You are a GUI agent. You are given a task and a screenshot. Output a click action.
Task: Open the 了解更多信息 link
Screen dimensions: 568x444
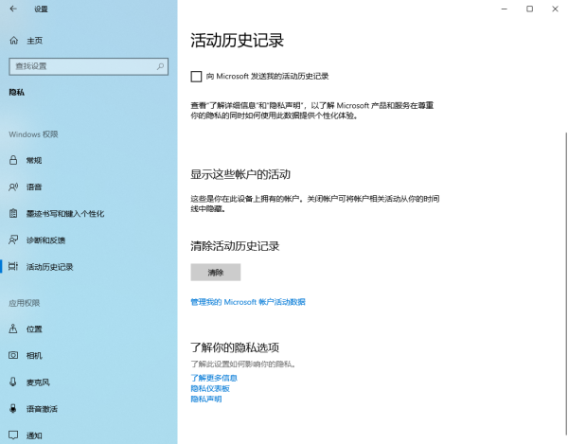coord(214,378)
